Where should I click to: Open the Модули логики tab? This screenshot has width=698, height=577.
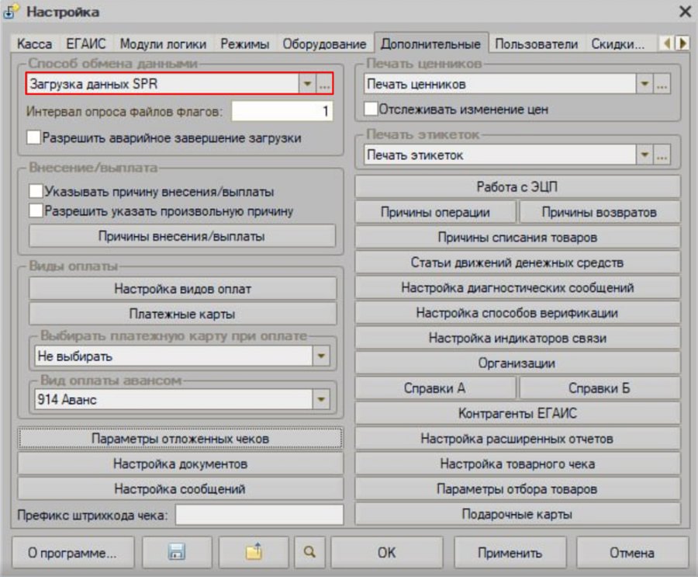[163, 43]
